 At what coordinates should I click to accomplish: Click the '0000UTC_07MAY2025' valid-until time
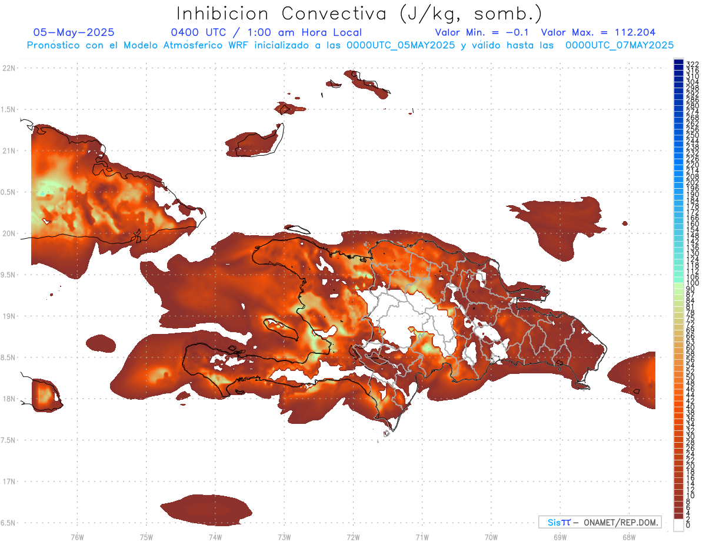tap(620, 45)
